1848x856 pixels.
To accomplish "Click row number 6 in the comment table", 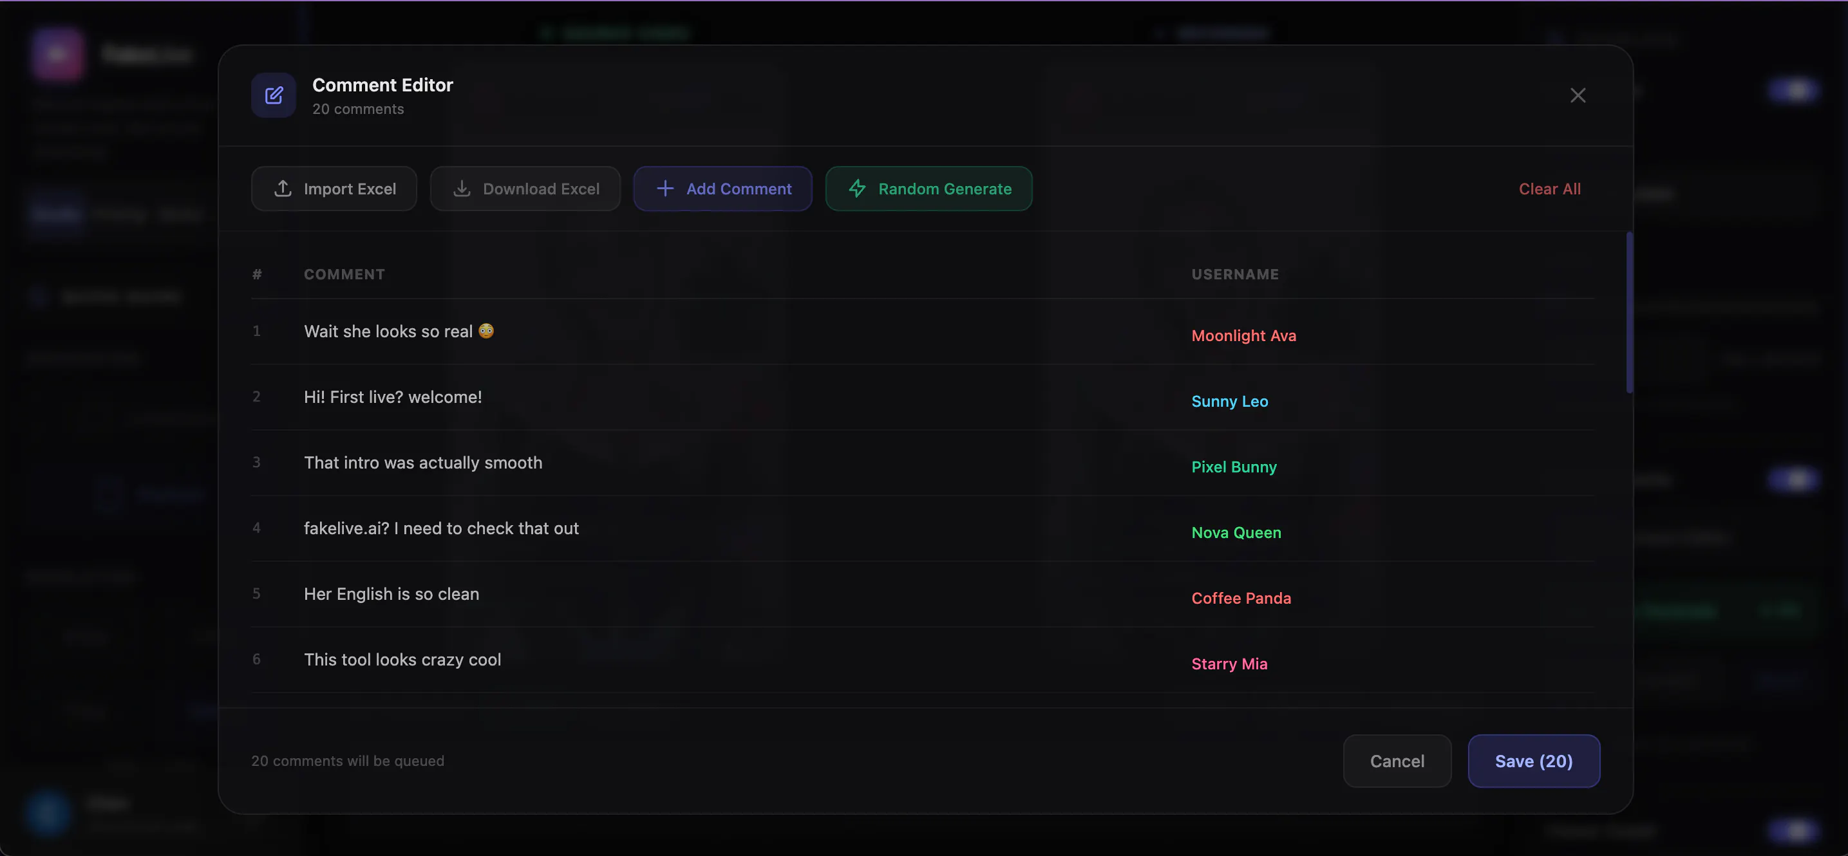I will point(256,660).
